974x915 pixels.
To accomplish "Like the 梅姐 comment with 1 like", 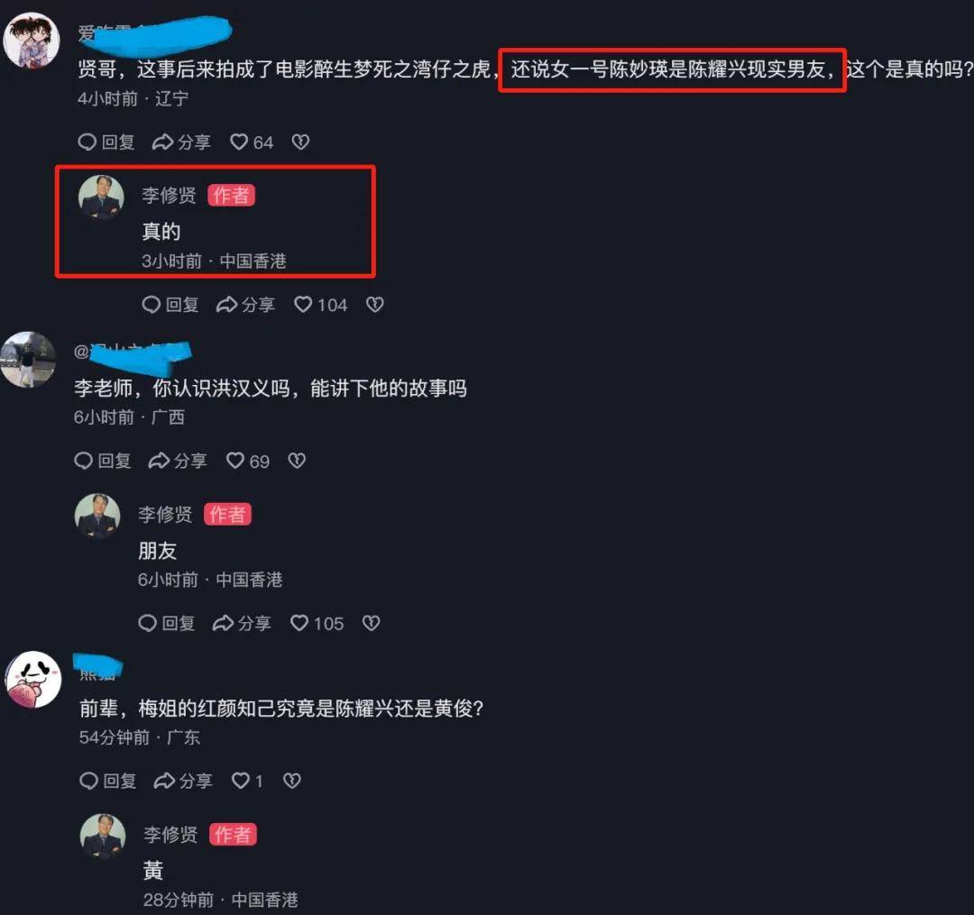I will tap(246, 781).
